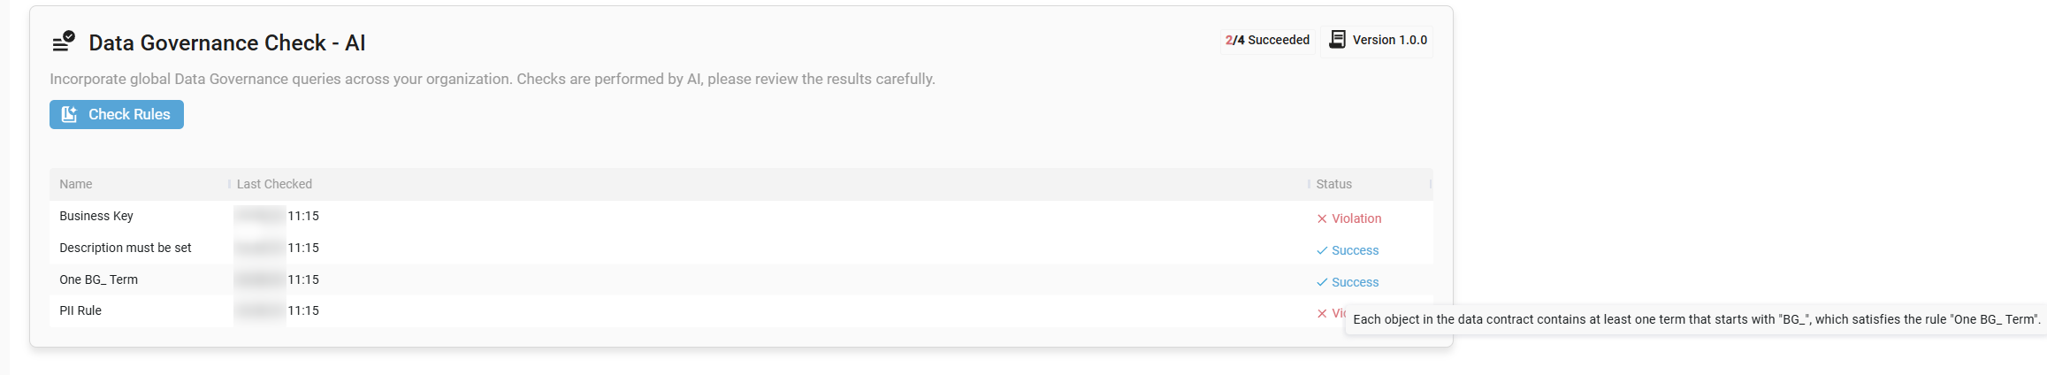Click Success status for Description must be set
This screenshot has width=2047, height=375.
[1356, 250]
